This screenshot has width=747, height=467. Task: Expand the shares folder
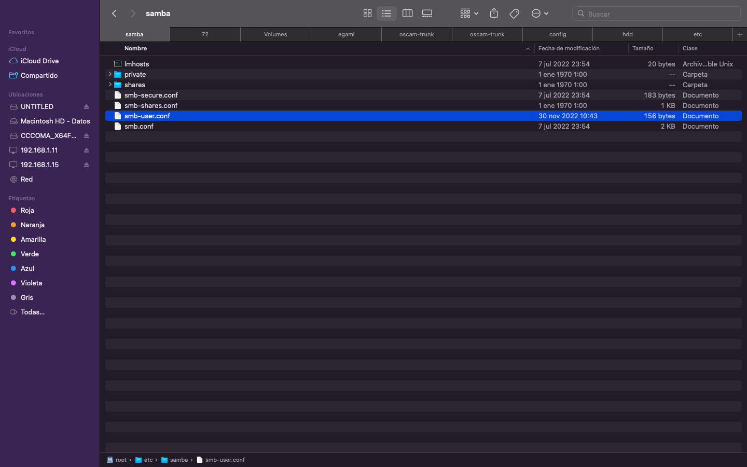pos(110,85)
